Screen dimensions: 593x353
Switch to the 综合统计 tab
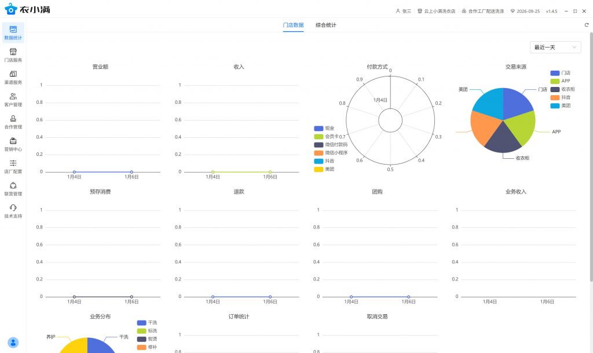[325, 25]
